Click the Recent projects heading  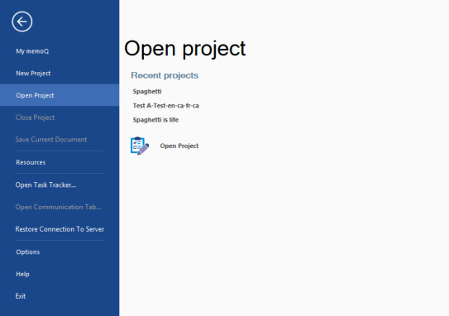165,75
